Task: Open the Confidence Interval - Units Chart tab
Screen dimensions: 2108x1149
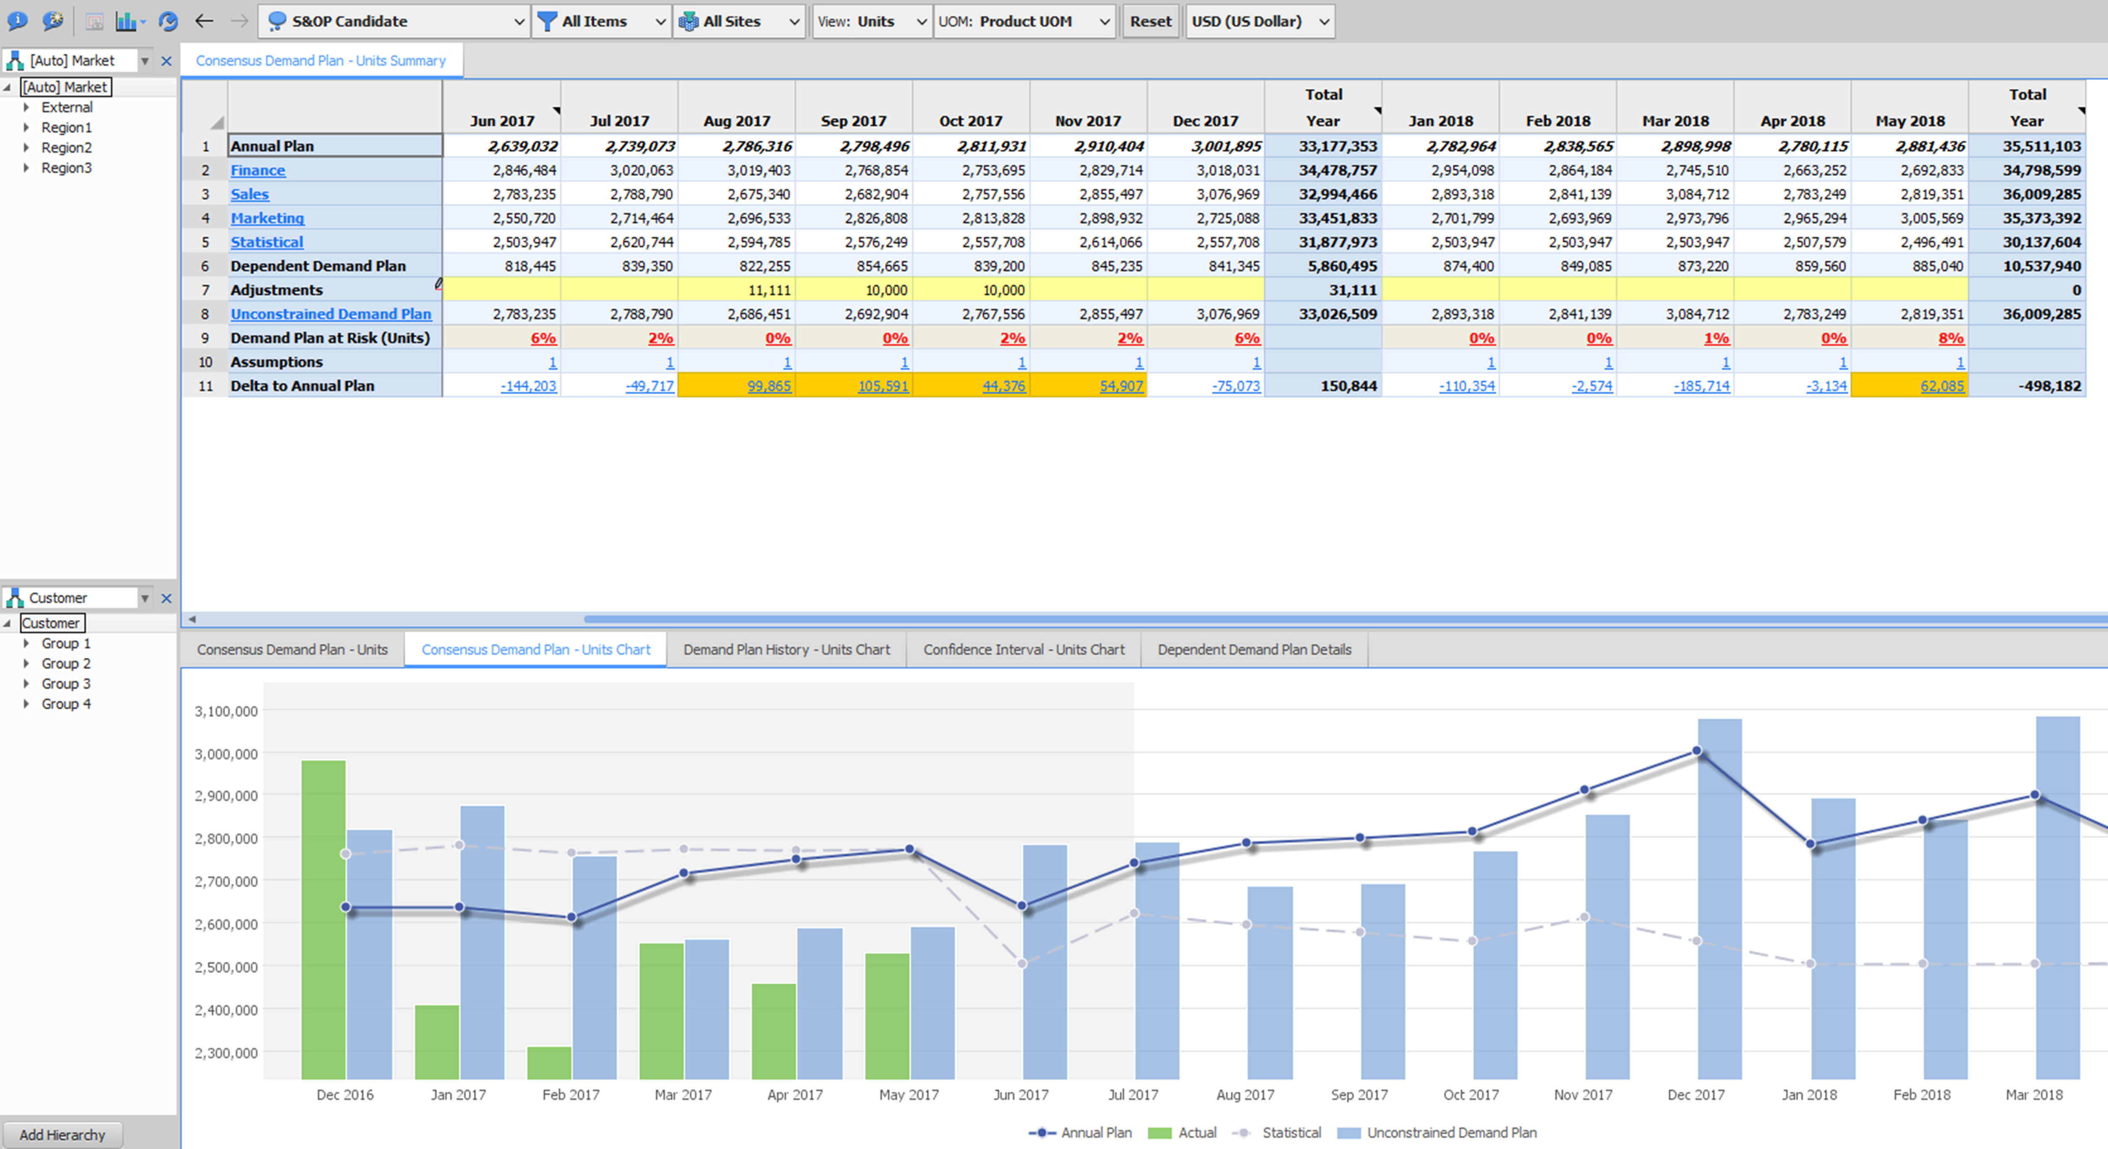Action: (x=1024, y=649)
